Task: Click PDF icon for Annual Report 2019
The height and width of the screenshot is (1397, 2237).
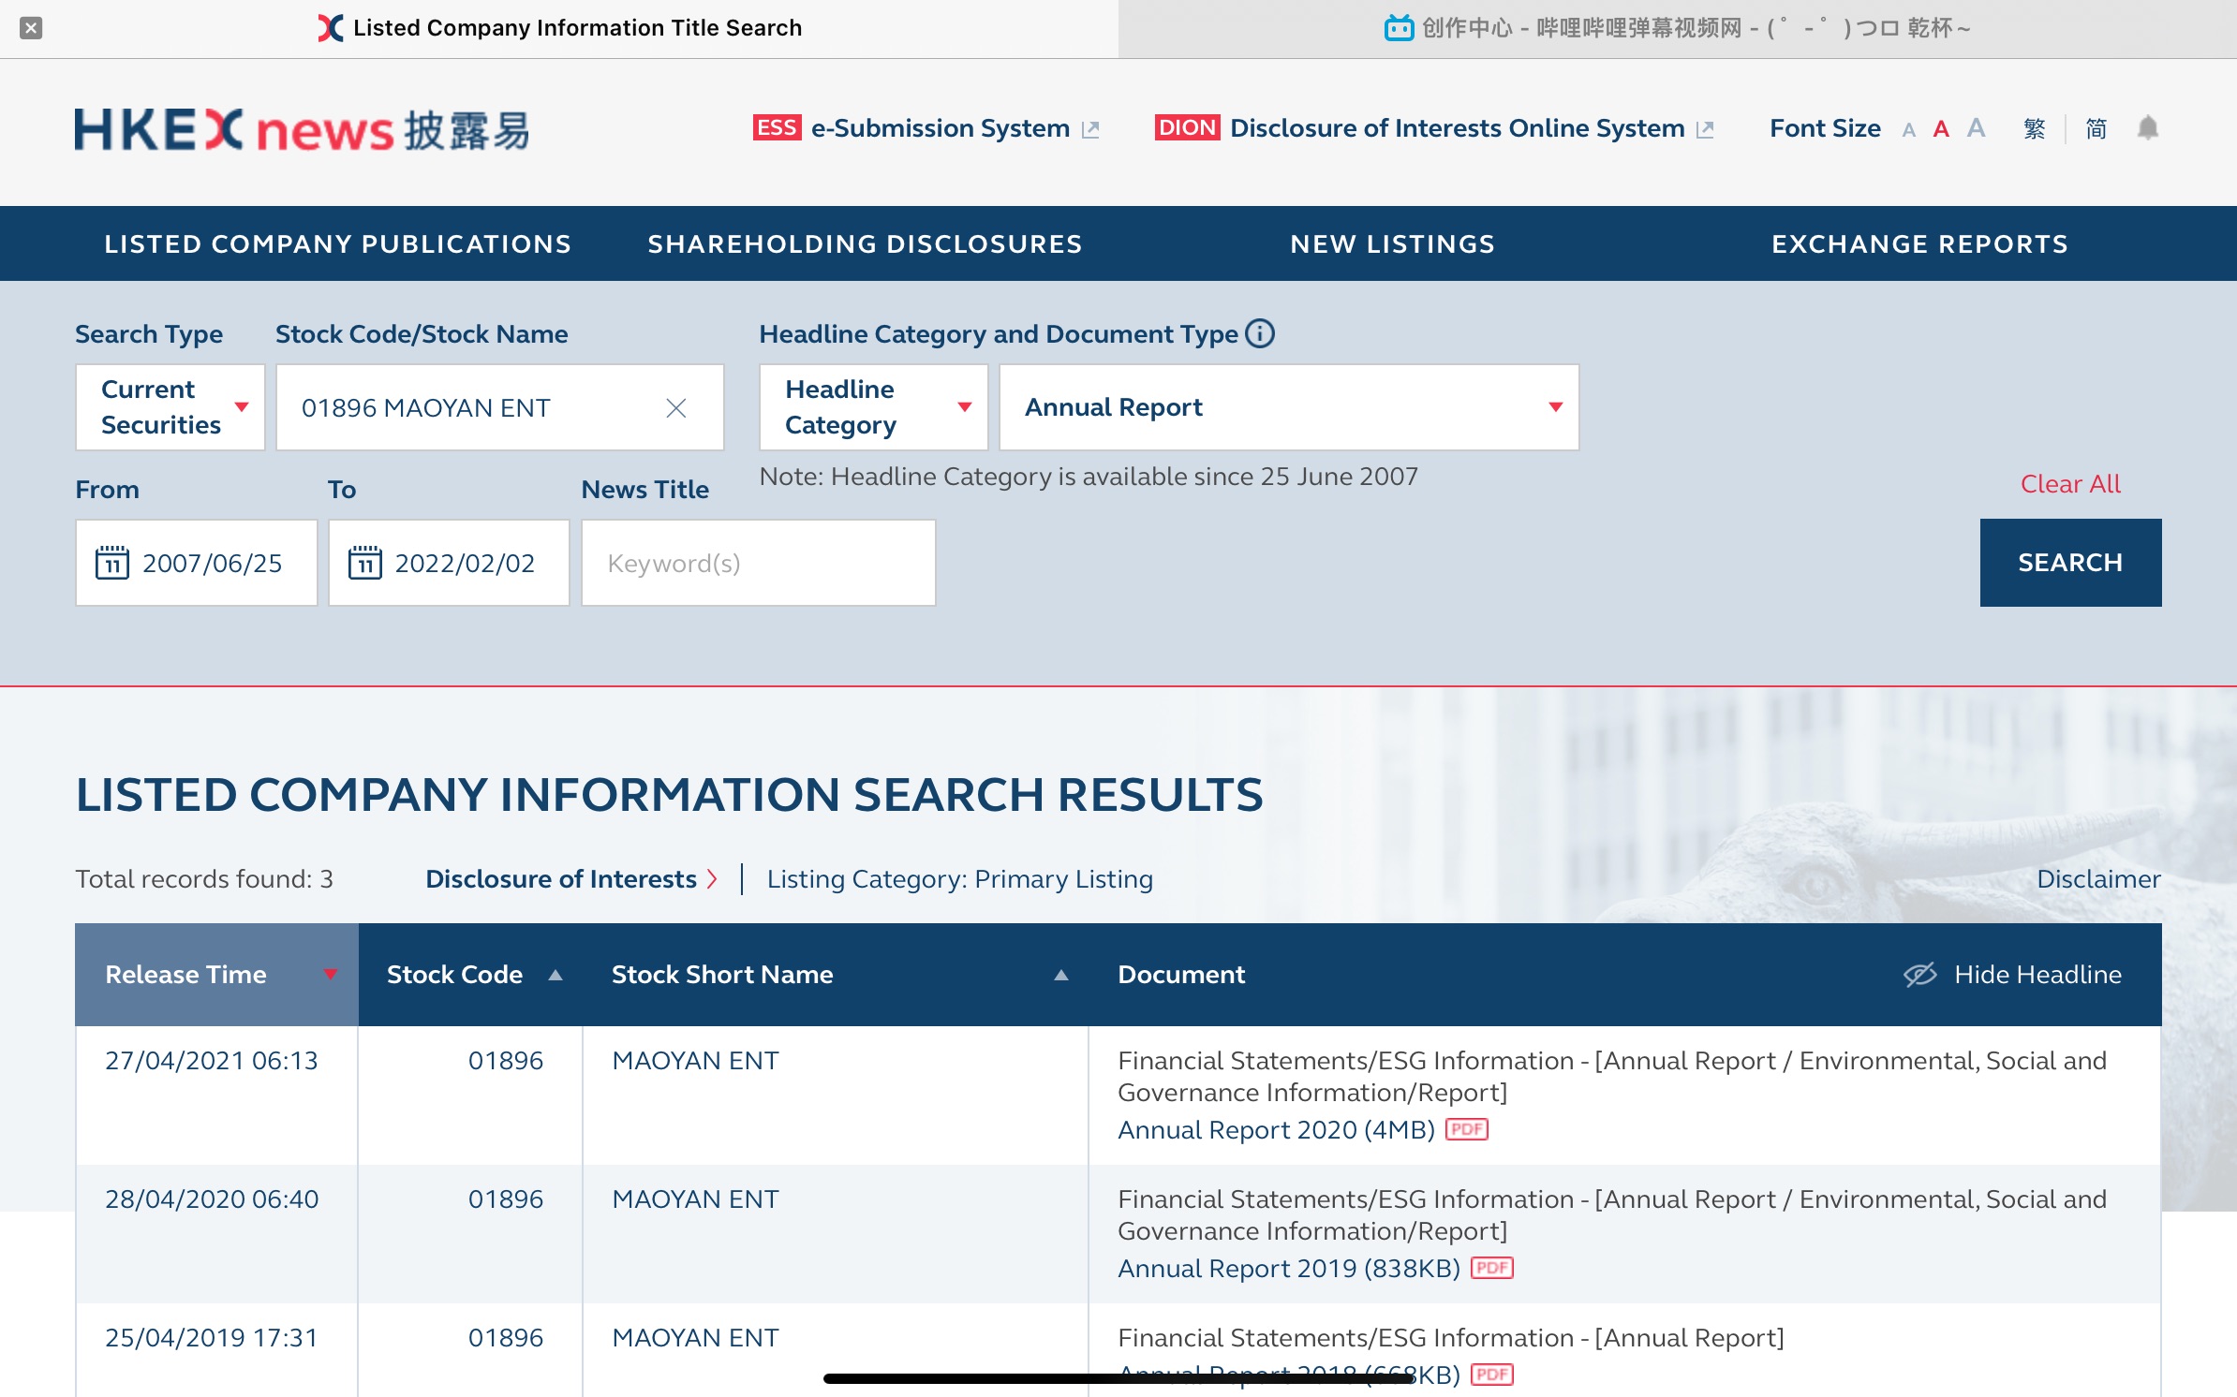Action: 1492,1268
